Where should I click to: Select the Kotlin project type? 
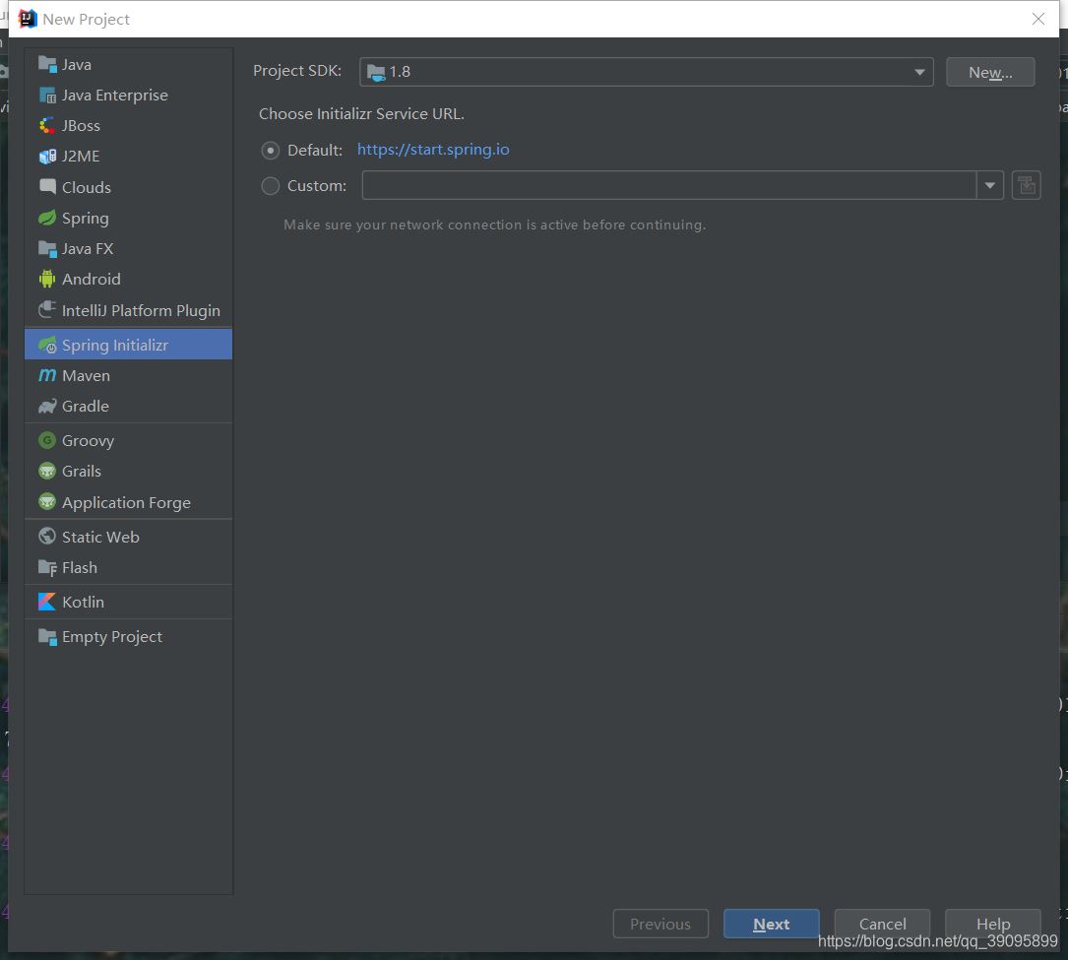[x=128, y=603]
